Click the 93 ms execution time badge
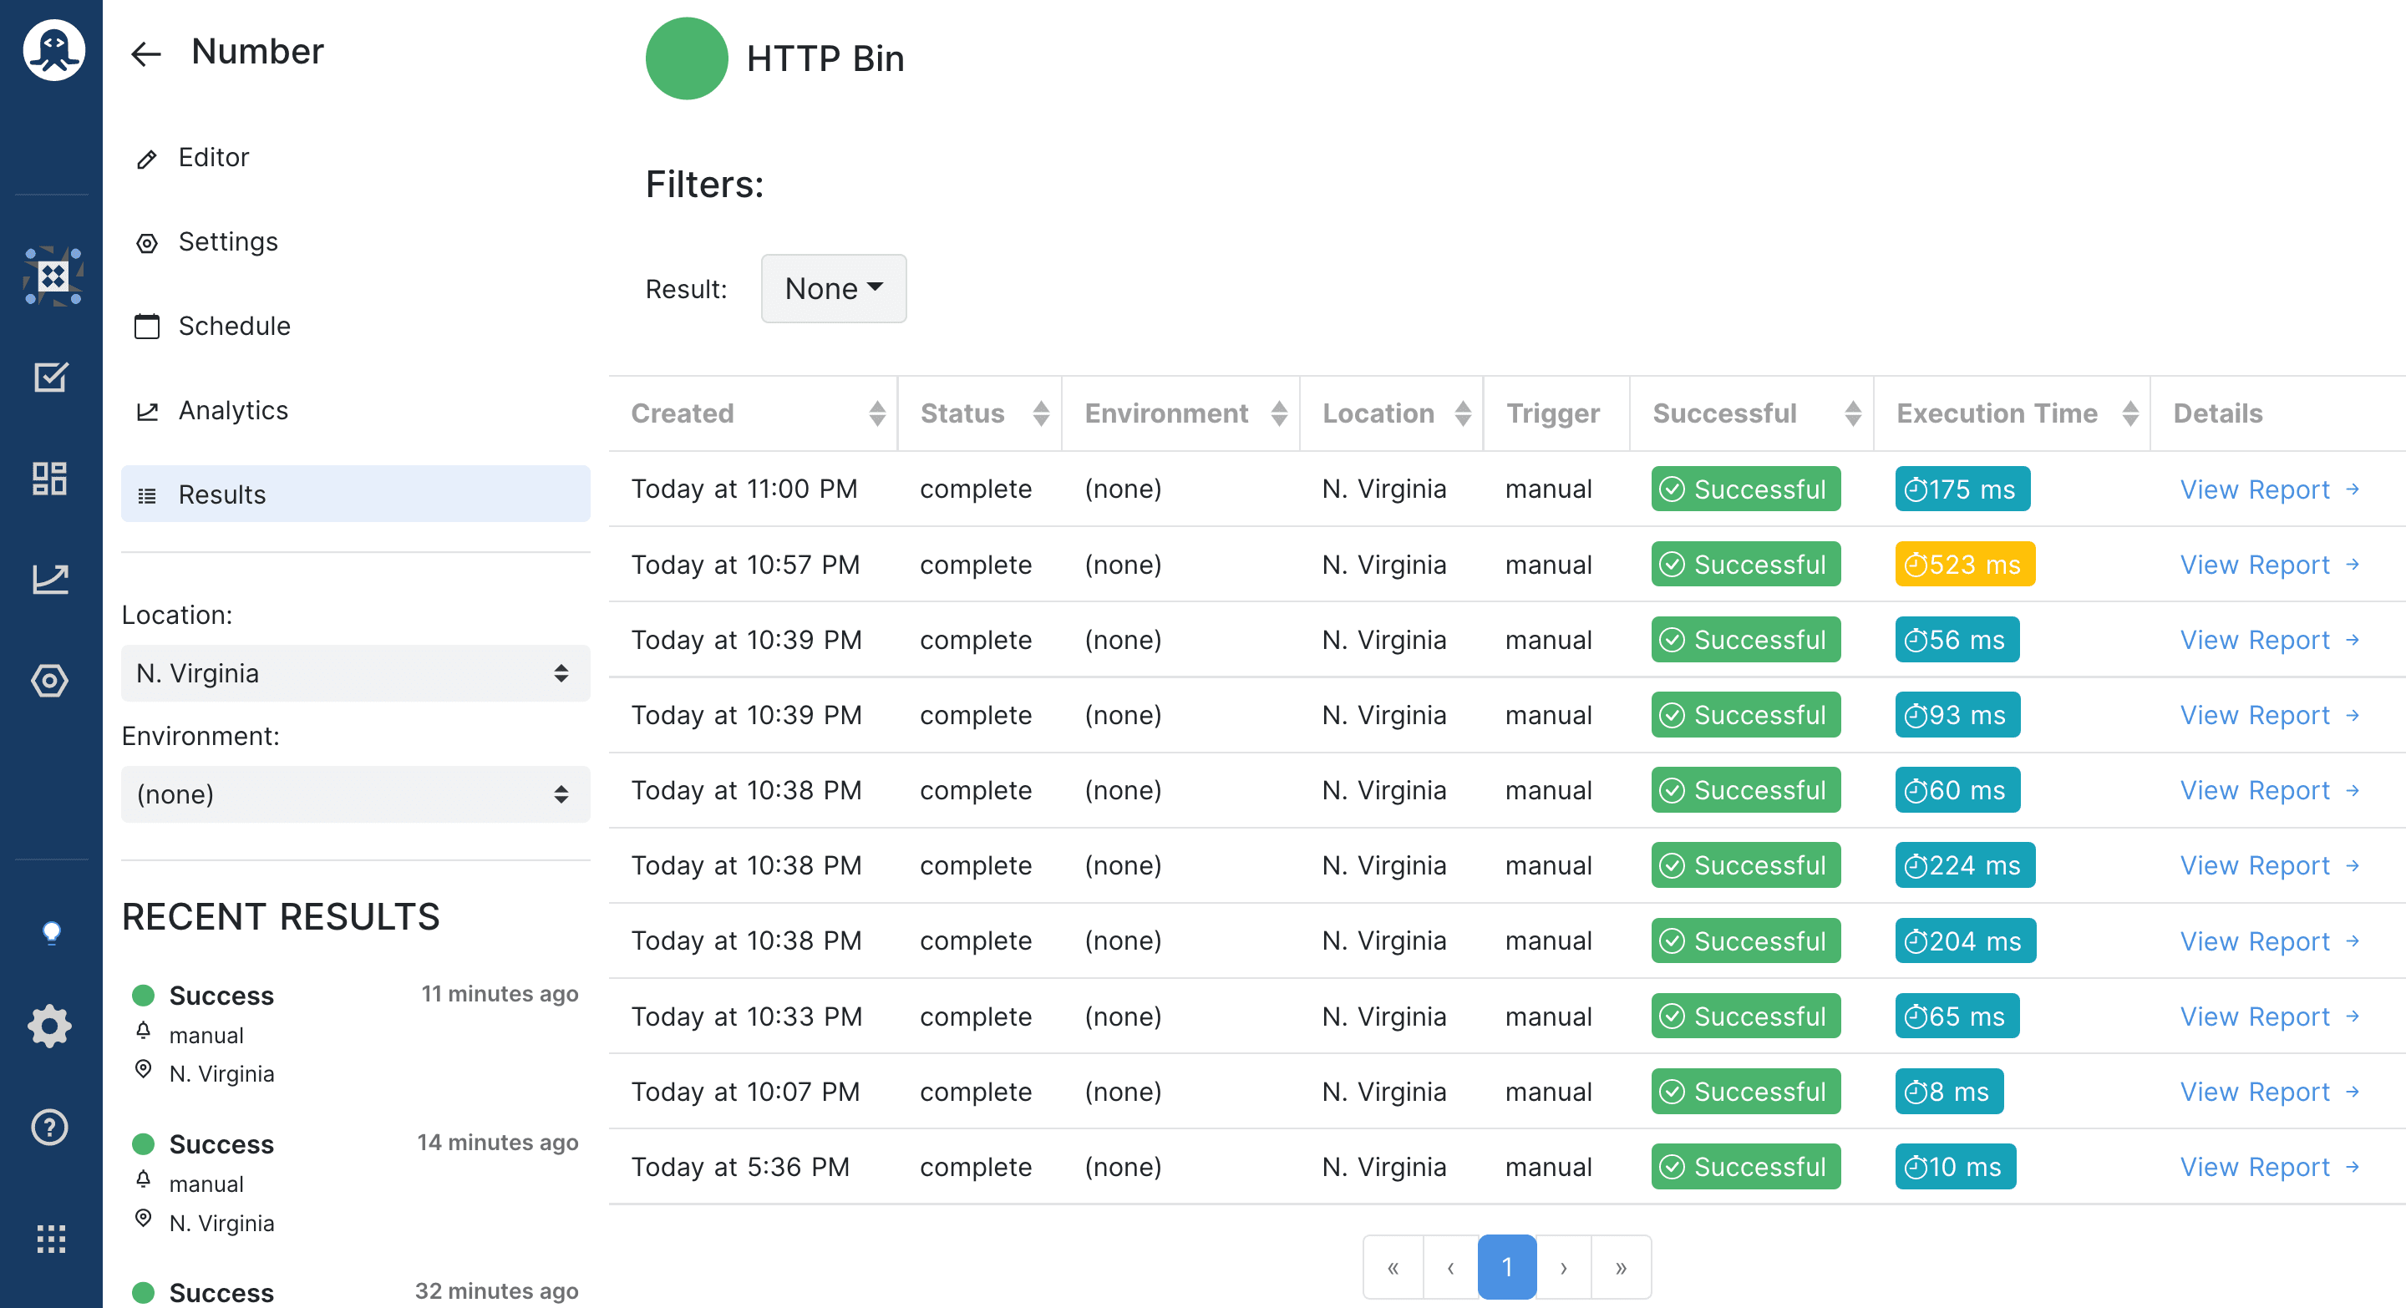The image size is (2406, 1308). pyautogui.click(x=1957, y=715)
